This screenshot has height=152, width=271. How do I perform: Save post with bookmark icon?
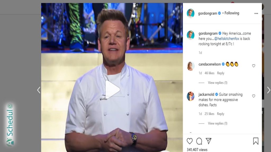[256, 141]
